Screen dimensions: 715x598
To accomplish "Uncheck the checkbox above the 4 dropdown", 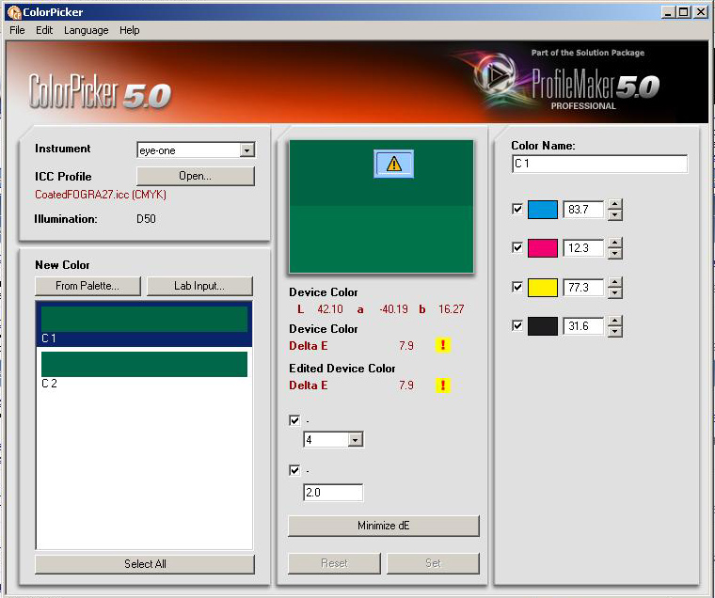I will [294, 420].
